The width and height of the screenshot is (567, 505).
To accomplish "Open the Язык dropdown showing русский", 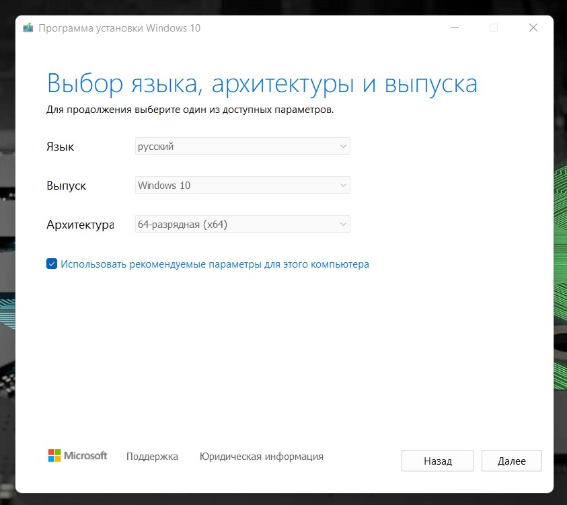I will pos(242,146).
